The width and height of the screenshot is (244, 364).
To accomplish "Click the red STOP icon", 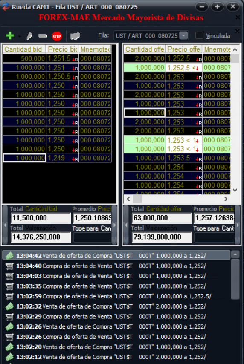I will point(57,36).
